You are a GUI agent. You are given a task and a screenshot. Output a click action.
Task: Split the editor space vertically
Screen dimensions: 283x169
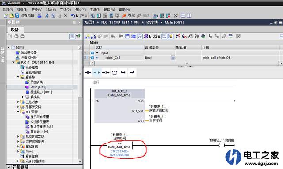tap(189, 16)
